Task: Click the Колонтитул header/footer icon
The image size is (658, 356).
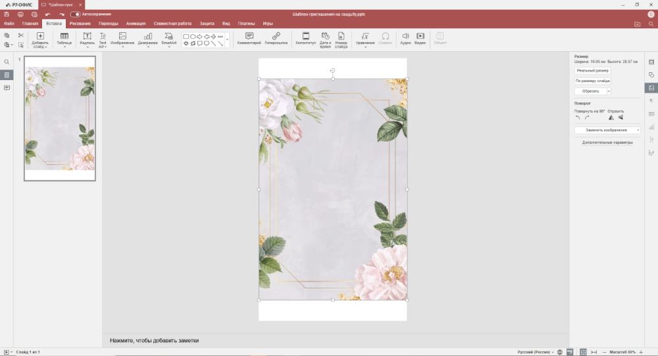Action: [305, 38]
